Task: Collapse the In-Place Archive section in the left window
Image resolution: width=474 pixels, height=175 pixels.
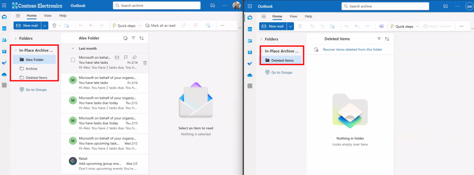Action: point(15,50)
